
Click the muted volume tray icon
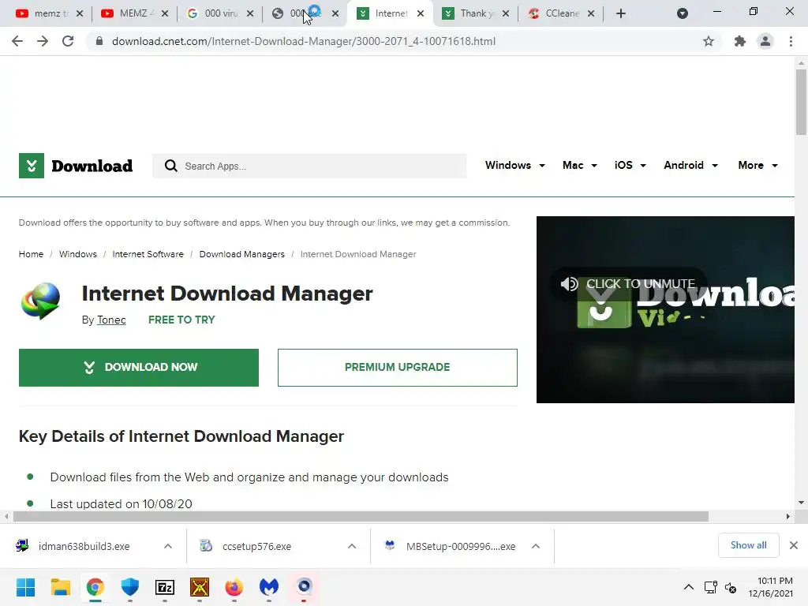pos(731,587)
